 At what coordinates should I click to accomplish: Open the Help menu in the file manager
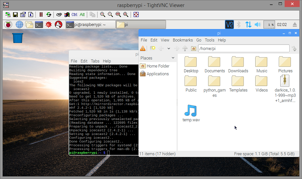point(222,40)
